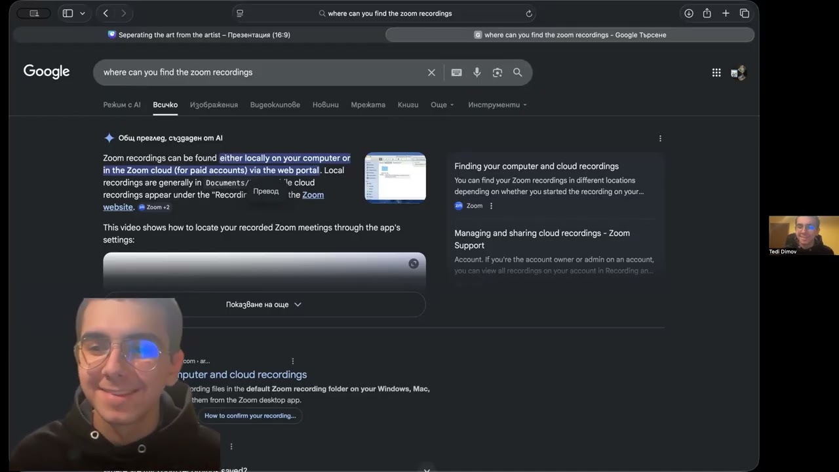Viewport: 839px width, 472px height.
Task: Open the 'Изображения' results tab
Action: coord(214,105)
